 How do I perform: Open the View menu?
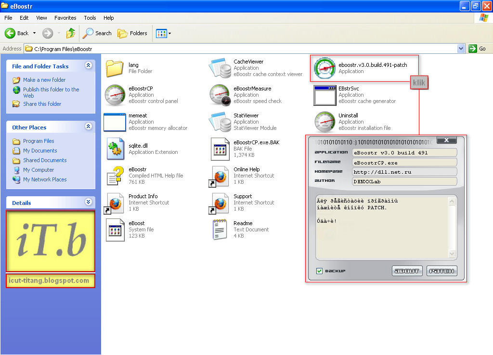(41, 18)
